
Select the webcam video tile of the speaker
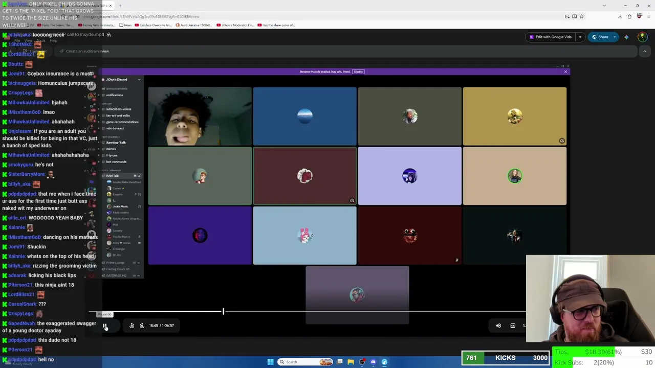click(x=200, y=117)
